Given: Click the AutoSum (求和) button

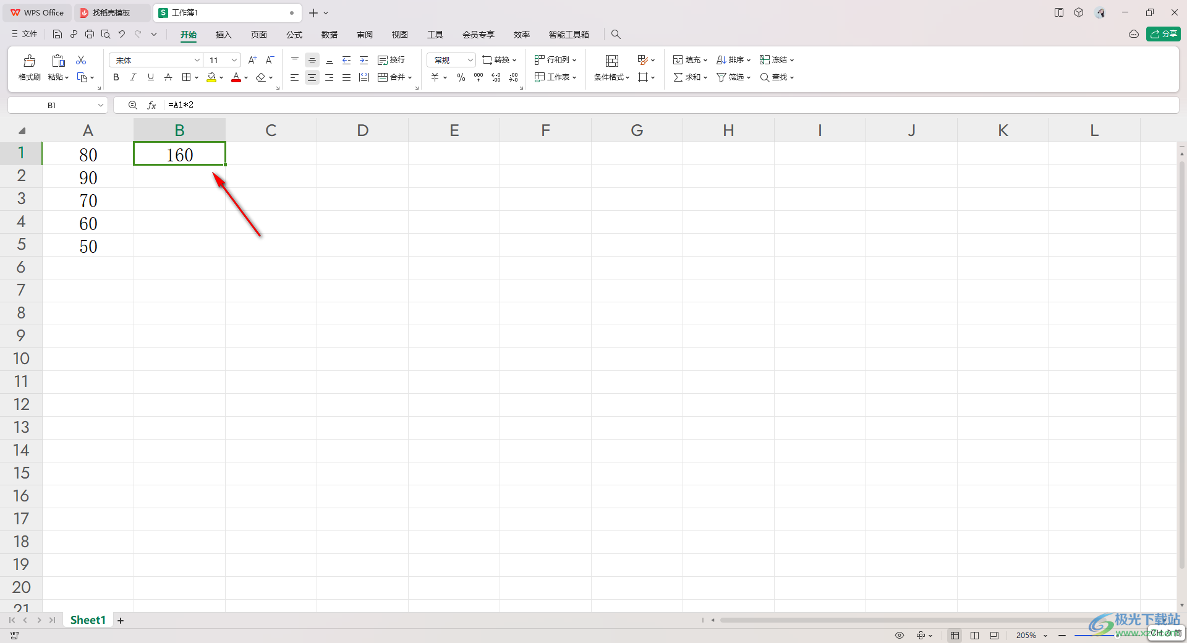Looking at the screenshot, I should click(x=690, y=77).
